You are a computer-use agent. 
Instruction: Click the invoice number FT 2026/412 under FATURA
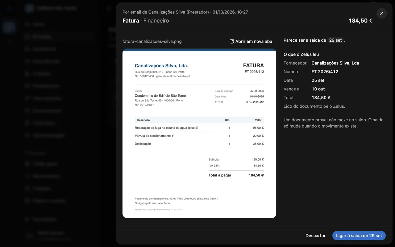[x=254, y=72]
